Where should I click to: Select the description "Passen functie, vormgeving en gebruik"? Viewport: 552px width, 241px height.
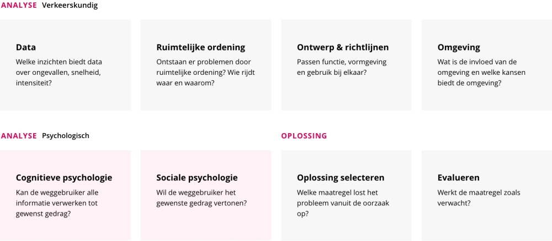click(342, 67)
